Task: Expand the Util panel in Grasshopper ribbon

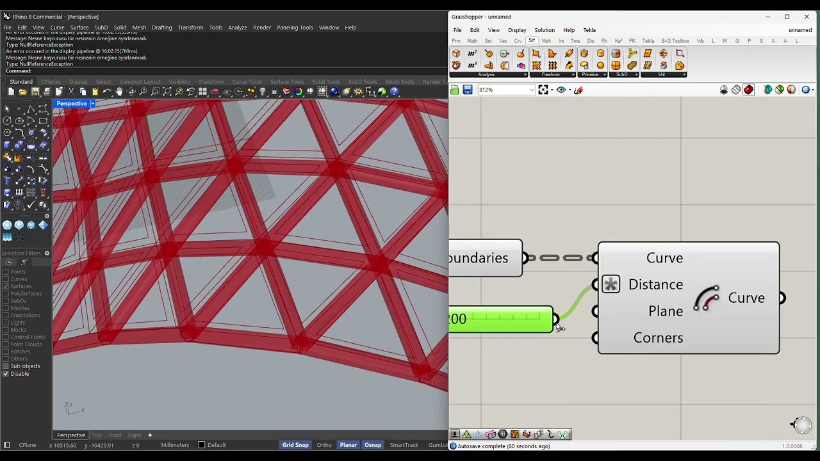Action: coord(684,75)
